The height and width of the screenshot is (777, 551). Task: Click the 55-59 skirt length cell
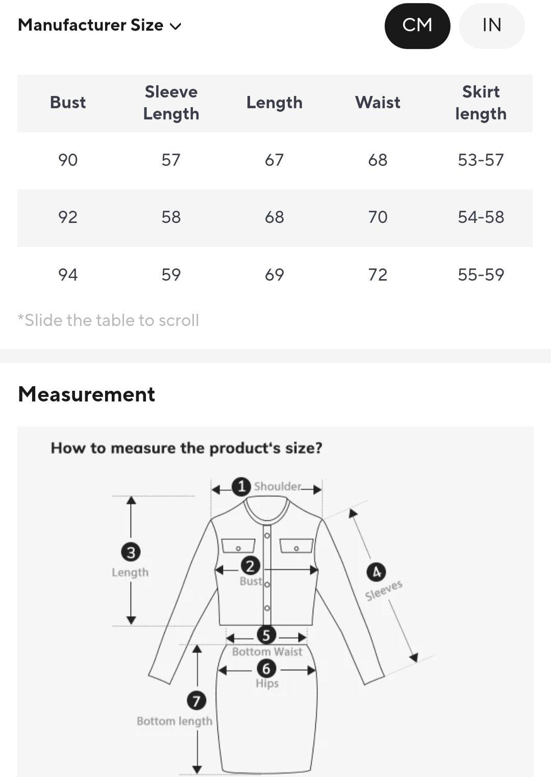tap(481, 275)
